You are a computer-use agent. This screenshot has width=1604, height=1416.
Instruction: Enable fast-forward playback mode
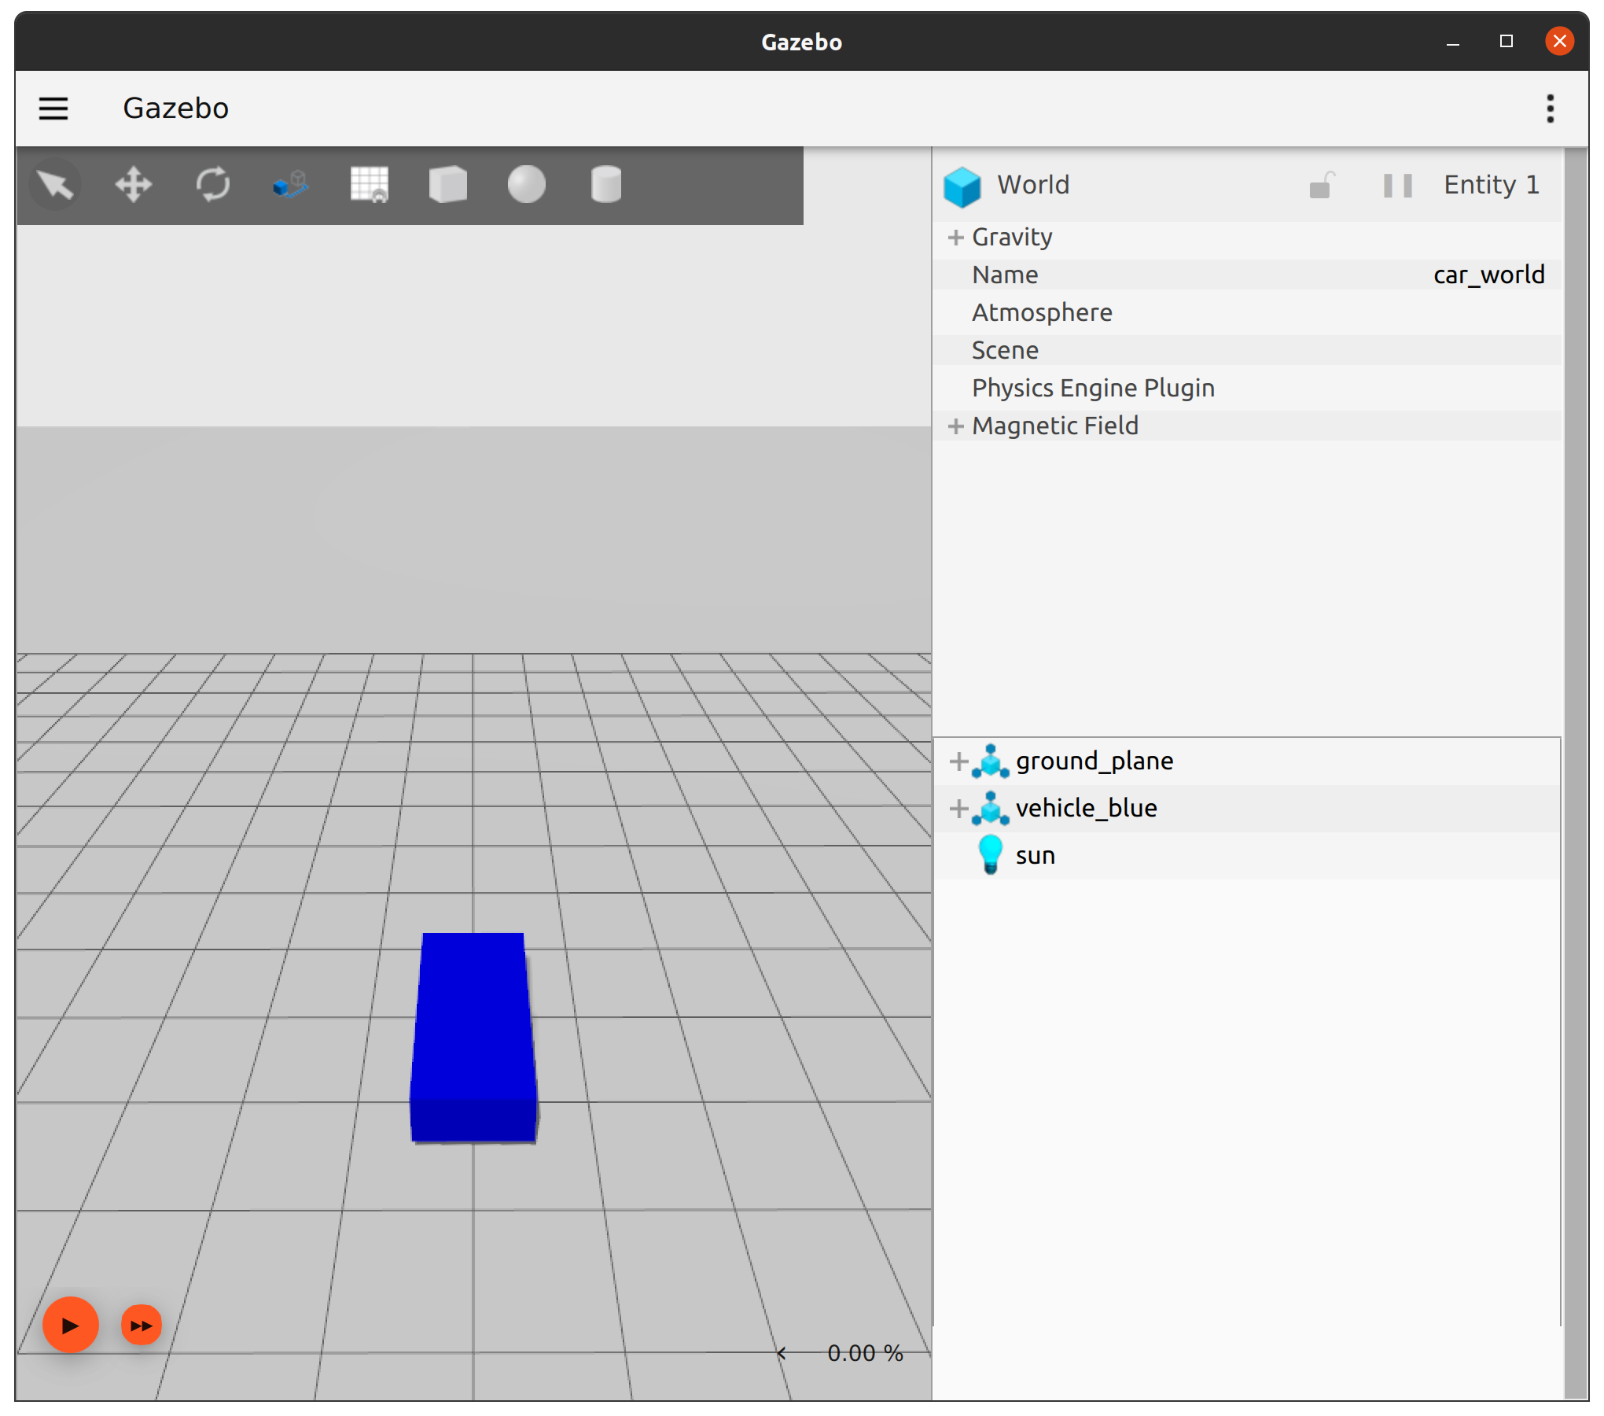(x=141, y=1325)
